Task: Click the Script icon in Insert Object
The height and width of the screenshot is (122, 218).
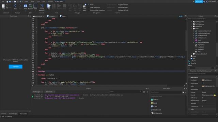Action: click(152, 106)
